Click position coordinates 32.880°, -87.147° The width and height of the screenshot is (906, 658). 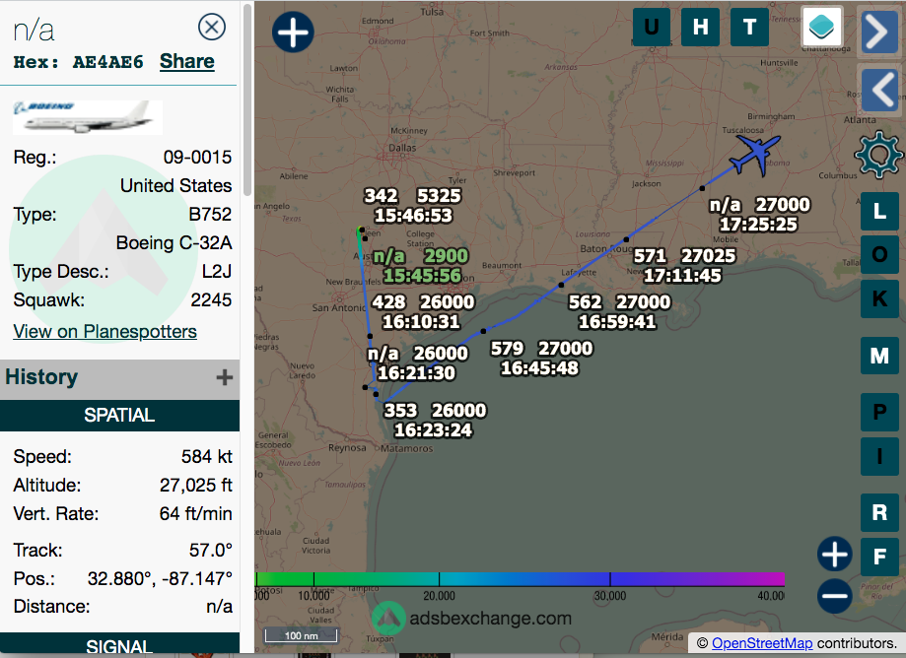(160, 578)
